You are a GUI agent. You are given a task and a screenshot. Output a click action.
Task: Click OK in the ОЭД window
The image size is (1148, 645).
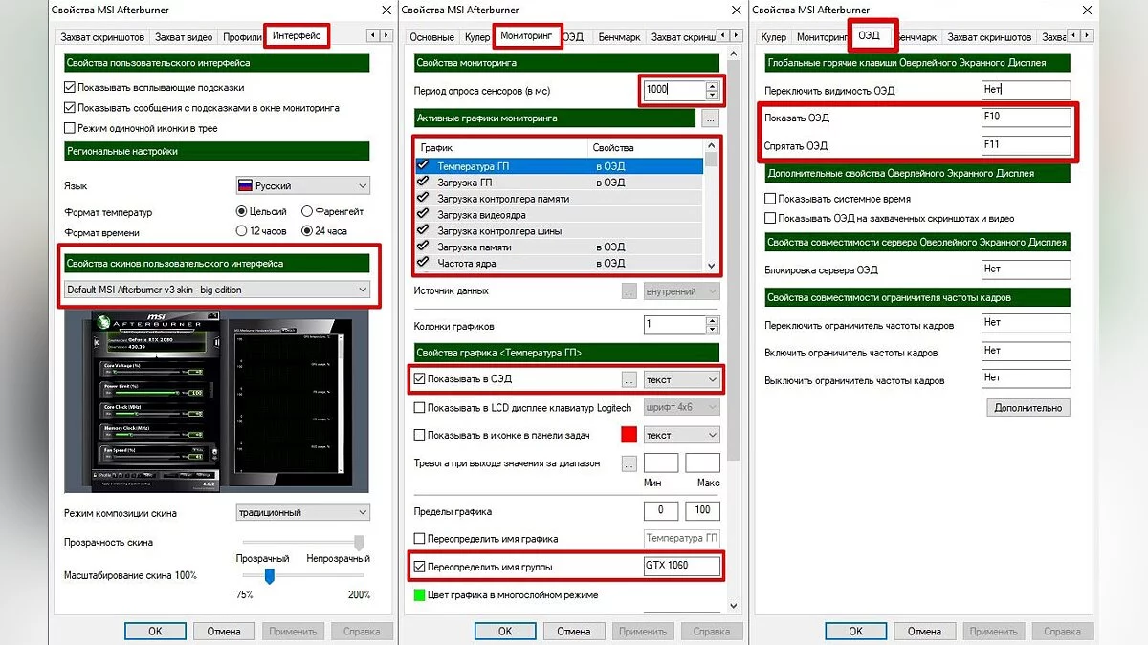pos(855,631)
